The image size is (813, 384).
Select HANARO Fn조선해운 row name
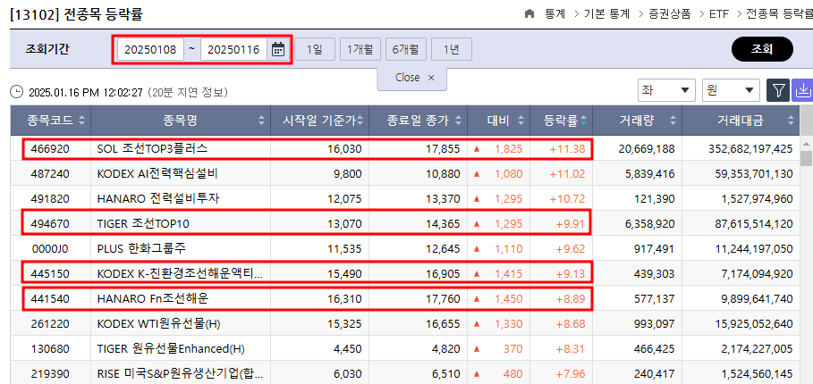pos(153,298)
